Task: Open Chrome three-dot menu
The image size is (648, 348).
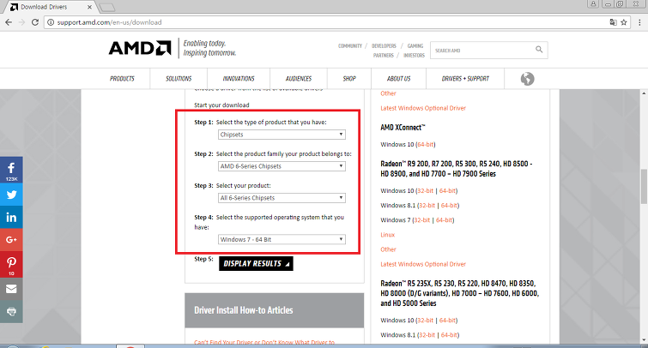Action: tap(639, 22)
